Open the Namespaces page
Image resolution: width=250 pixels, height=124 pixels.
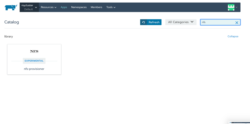(x=79, y=7)
